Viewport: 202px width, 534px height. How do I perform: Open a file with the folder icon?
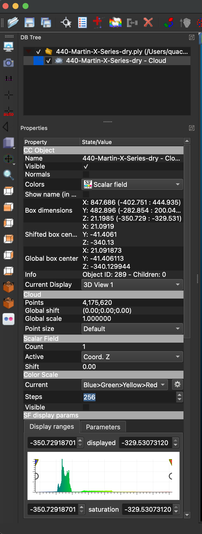[13, 23]
